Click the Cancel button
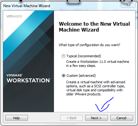This screenshot has width=138, height=126. (122, 118)
